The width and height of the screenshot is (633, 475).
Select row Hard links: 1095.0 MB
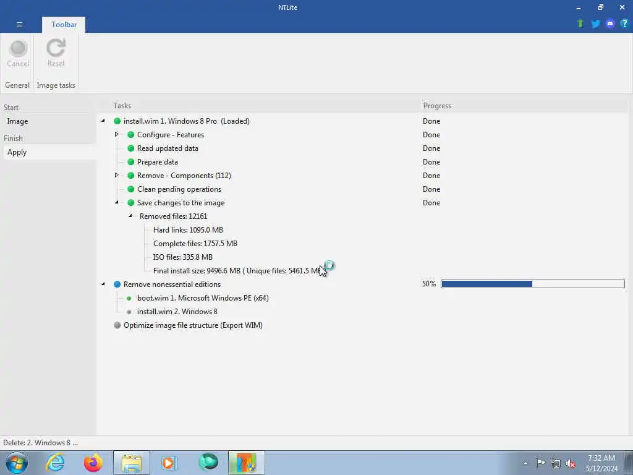[x=188, y=230]
